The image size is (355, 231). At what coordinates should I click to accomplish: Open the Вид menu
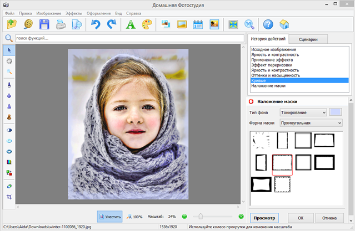tap(118, 13)
